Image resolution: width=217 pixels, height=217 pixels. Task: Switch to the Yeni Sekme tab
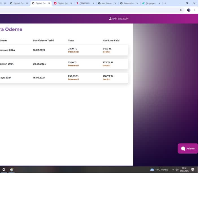(x=107, y=3)
